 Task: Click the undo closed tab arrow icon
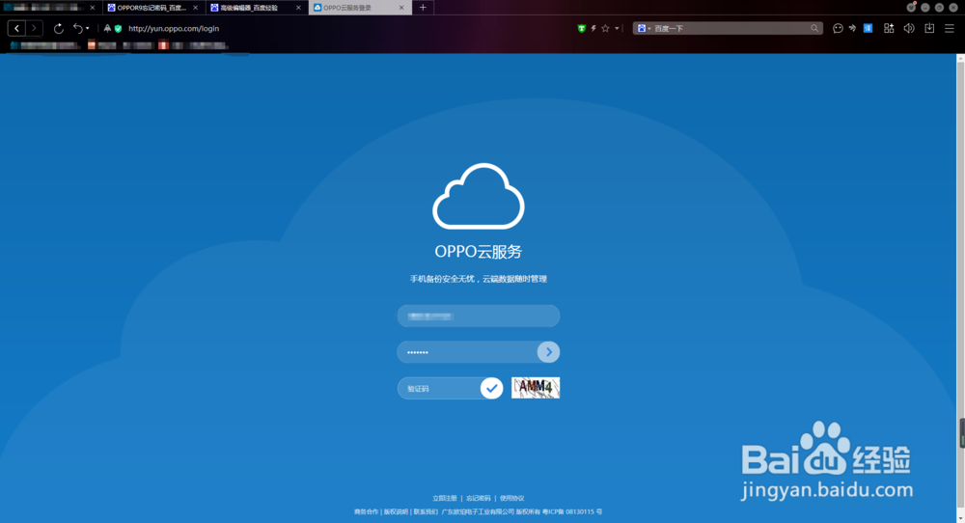point(77,28)
